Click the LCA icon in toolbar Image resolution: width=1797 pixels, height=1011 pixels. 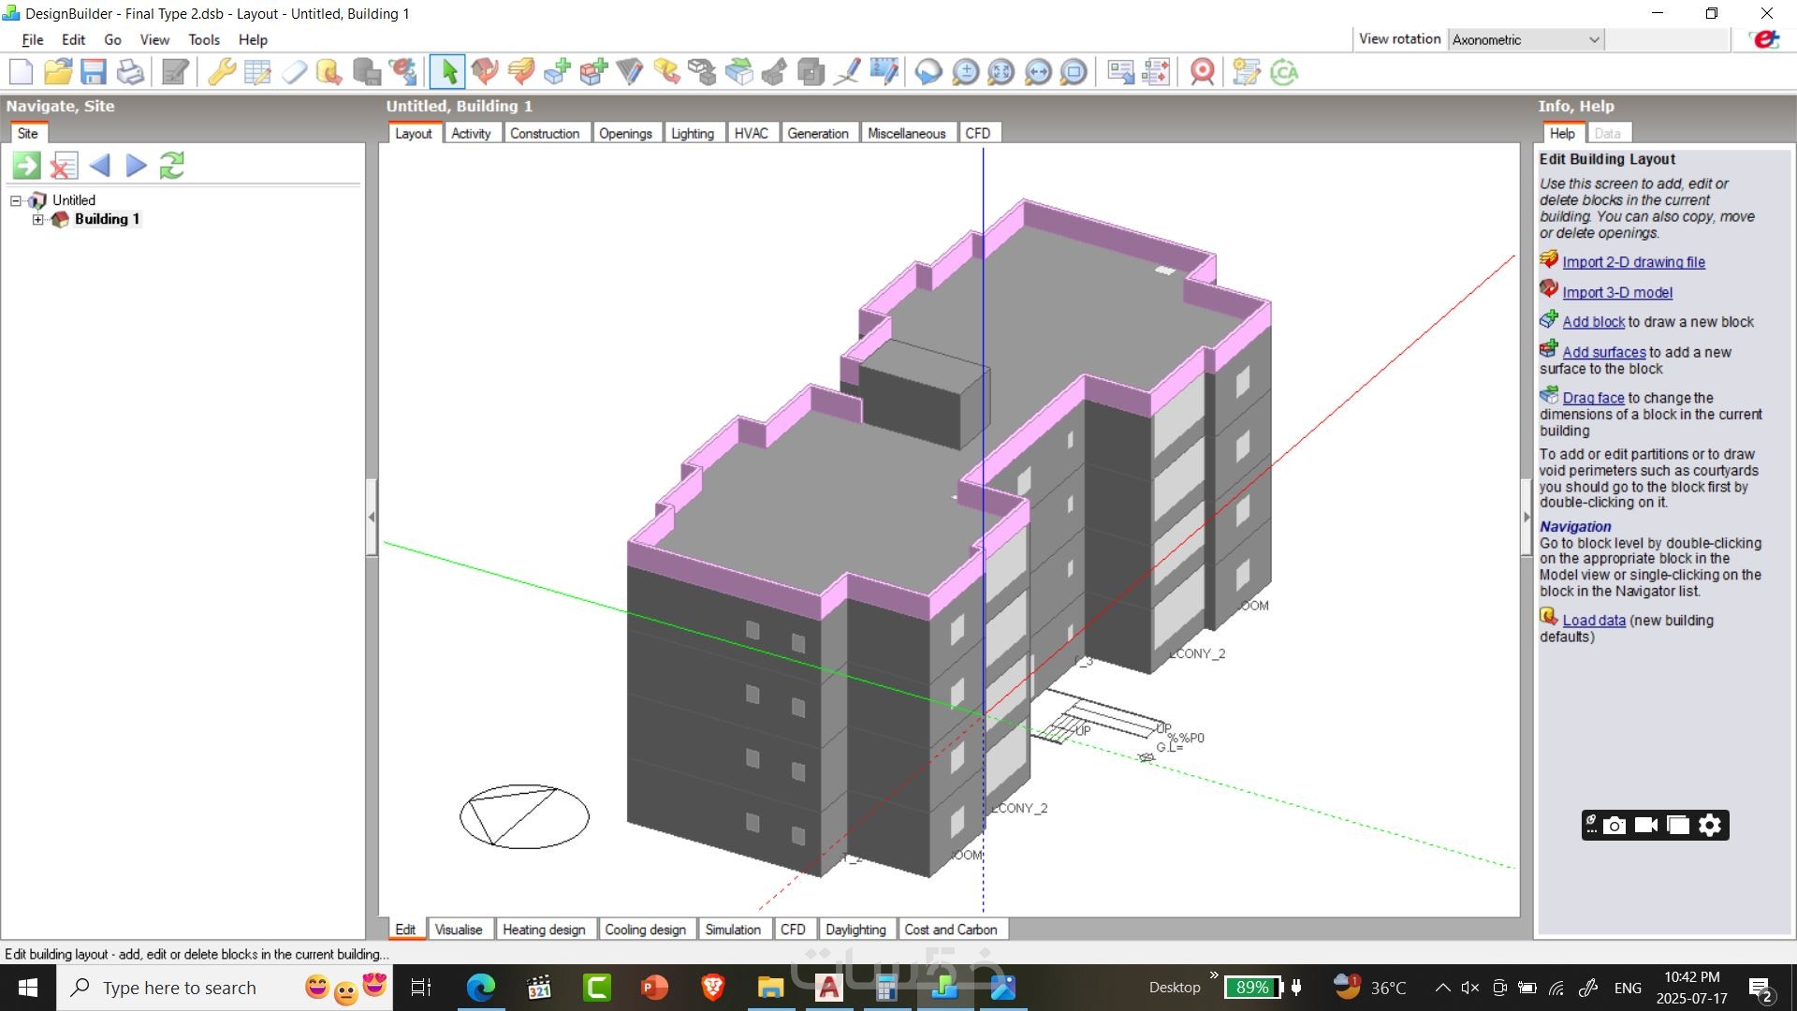[1285, 72]
